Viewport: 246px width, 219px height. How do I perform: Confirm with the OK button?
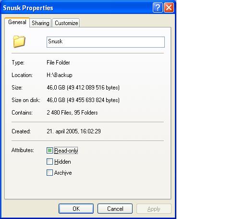(76, 208)
